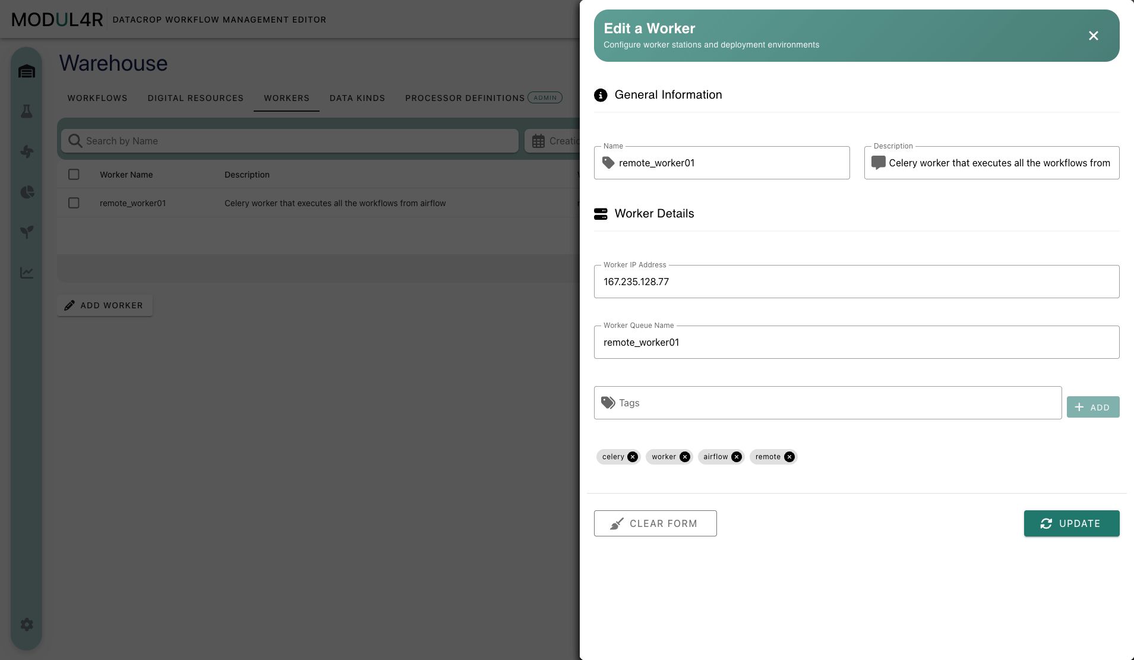Open the seedling icon in sidebar
Image resolution: width=1134 pixels, height=660 pixels.
coord(27,232)
